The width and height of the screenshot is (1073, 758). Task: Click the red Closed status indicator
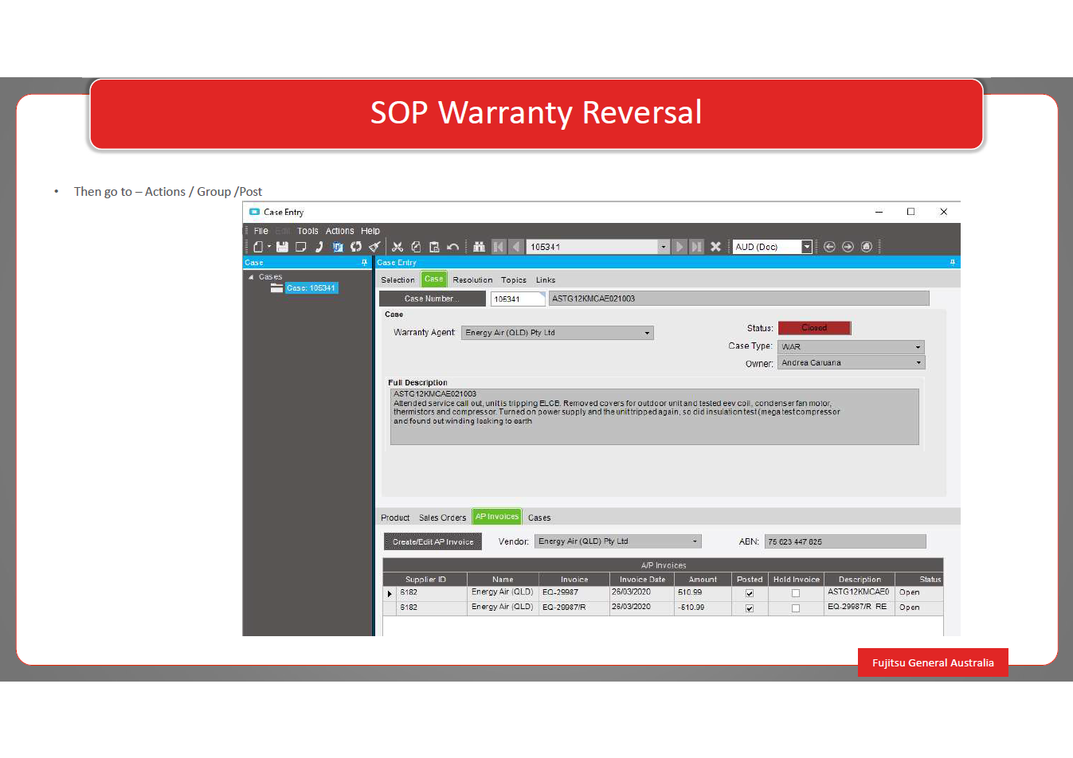pyautogui.click(x=814, y=328)
